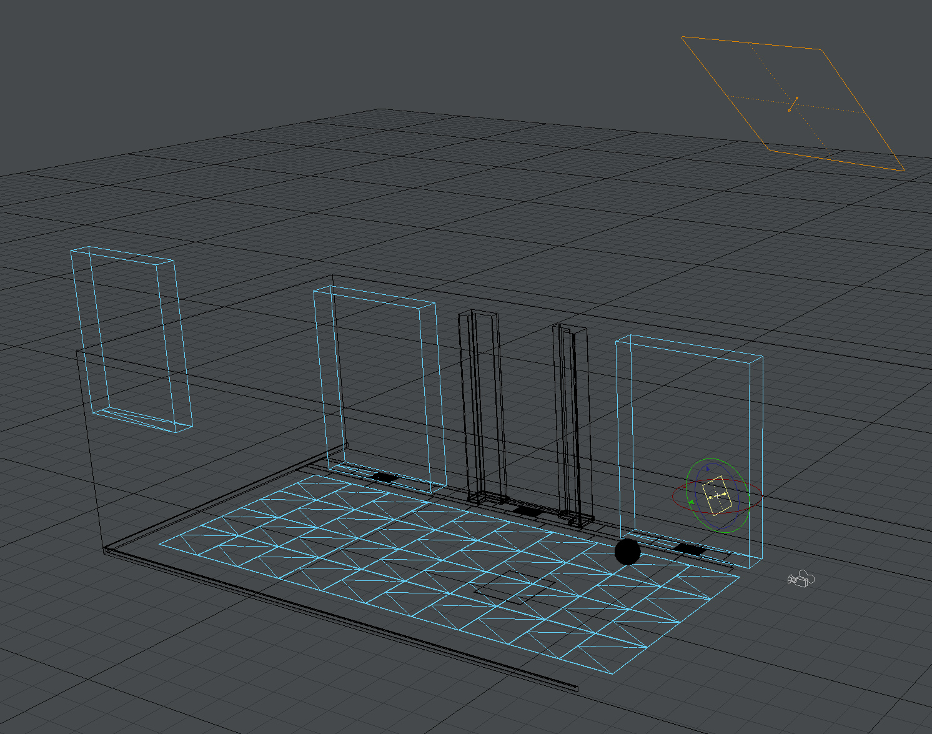Select the camera icon in the viewport
Screen dimensions: 932x734
[x=801, y=579]
